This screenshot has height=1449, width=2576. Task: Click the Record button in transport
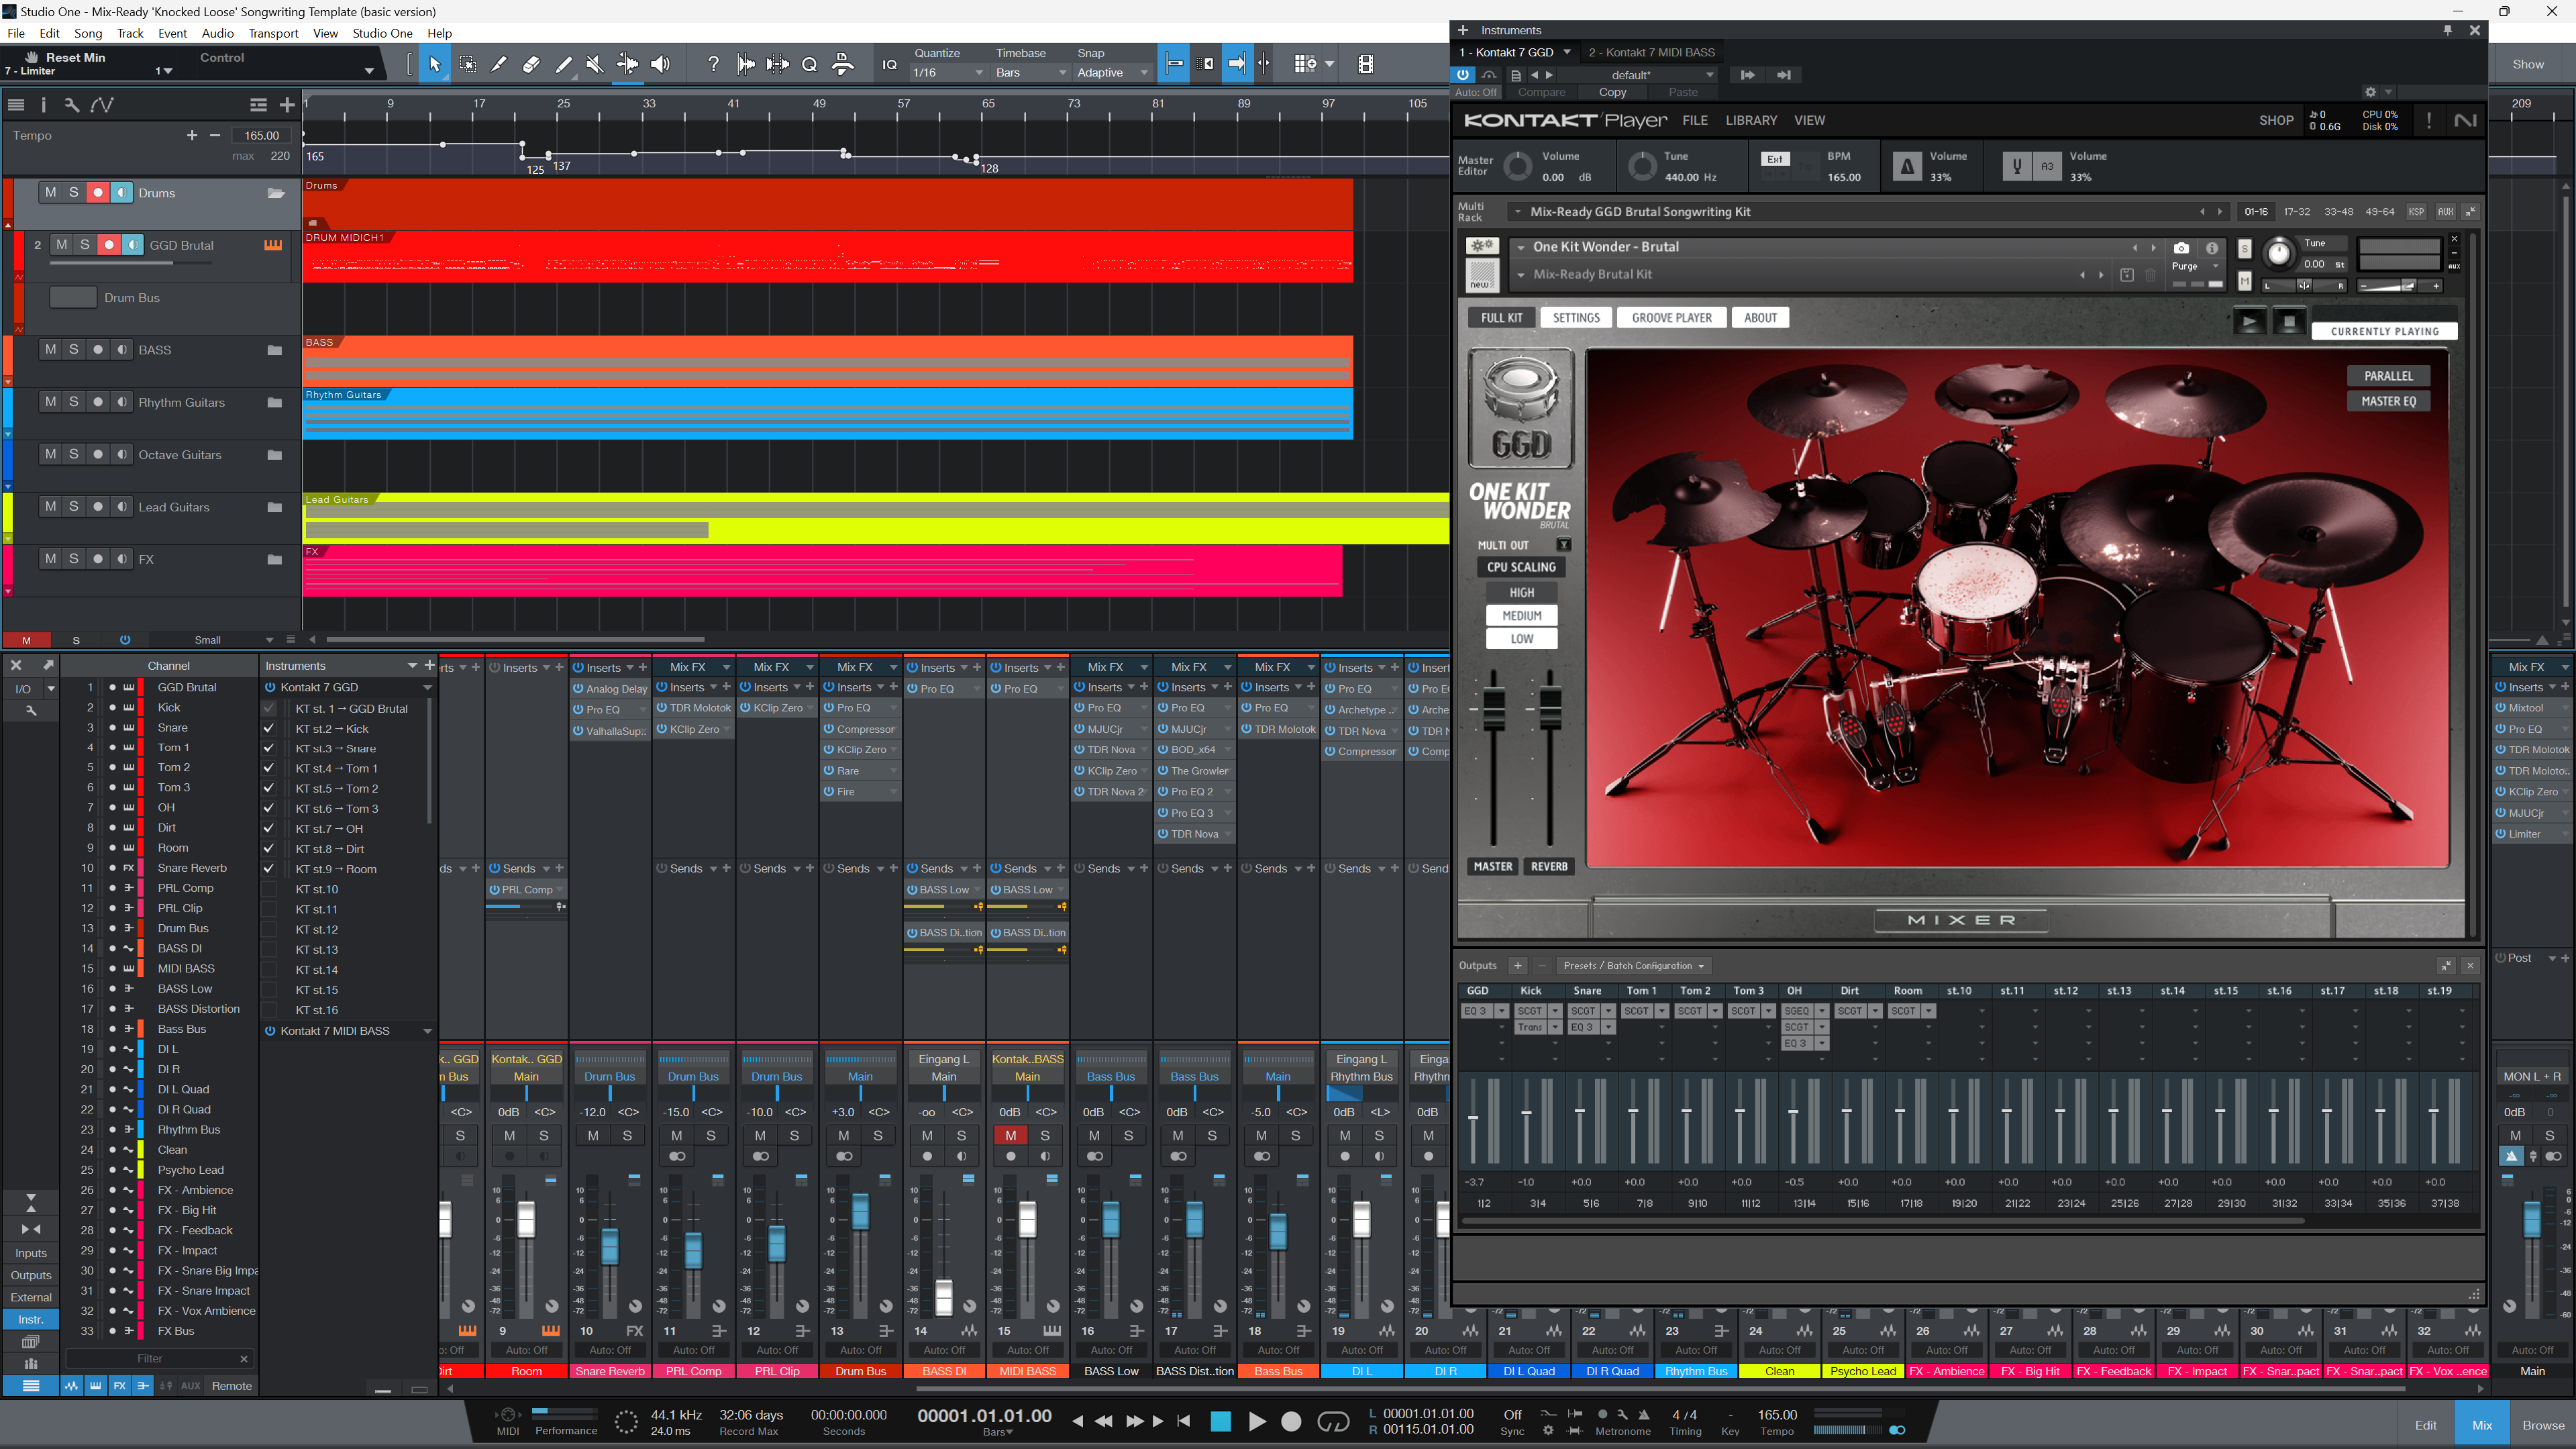pos(1291,1421)
